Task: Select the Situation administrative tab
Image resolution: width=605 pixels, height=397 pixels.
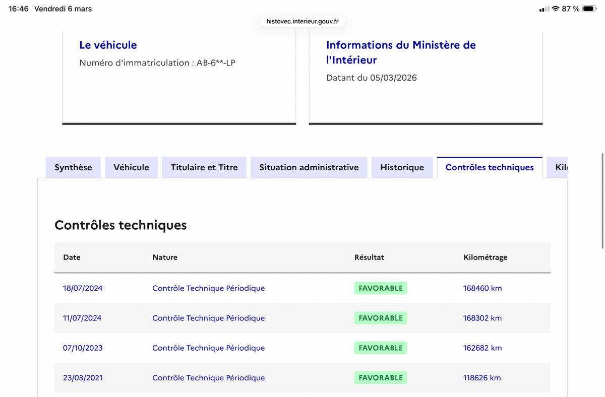Action: [x=309, y=167]
